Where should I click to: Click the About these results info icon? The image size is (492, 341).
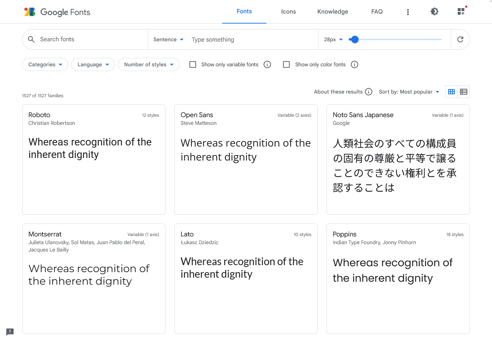369,92
